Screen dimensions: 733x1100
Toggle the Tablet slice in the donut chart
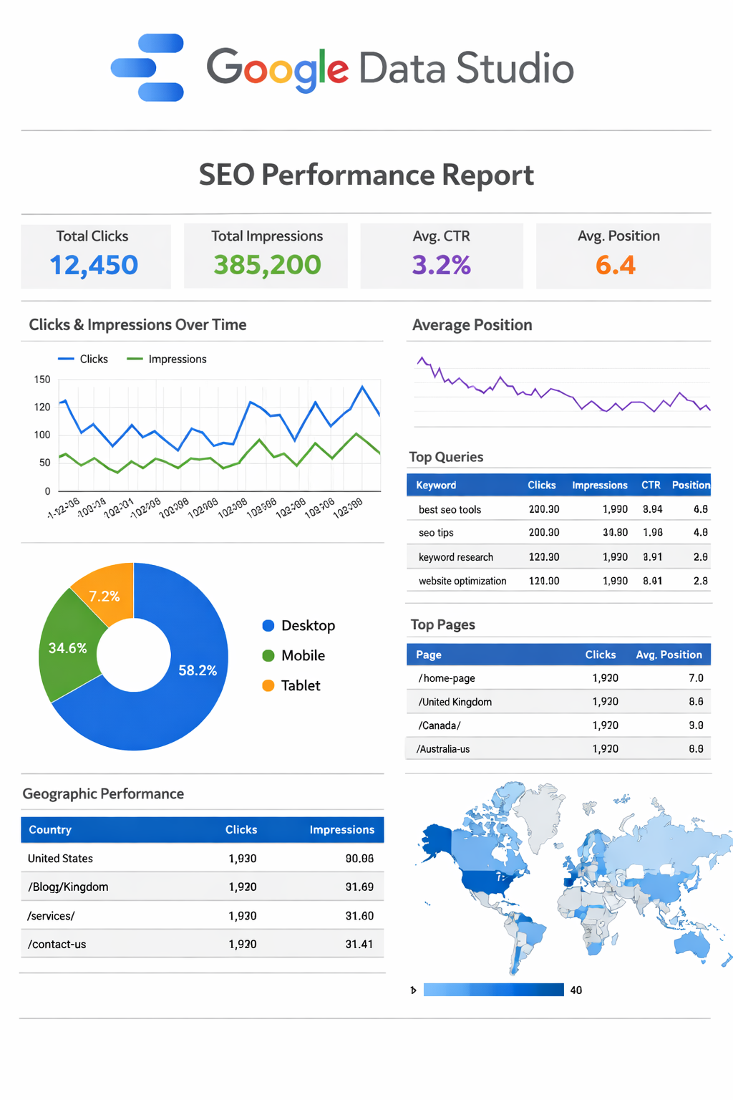pos(106,594)
